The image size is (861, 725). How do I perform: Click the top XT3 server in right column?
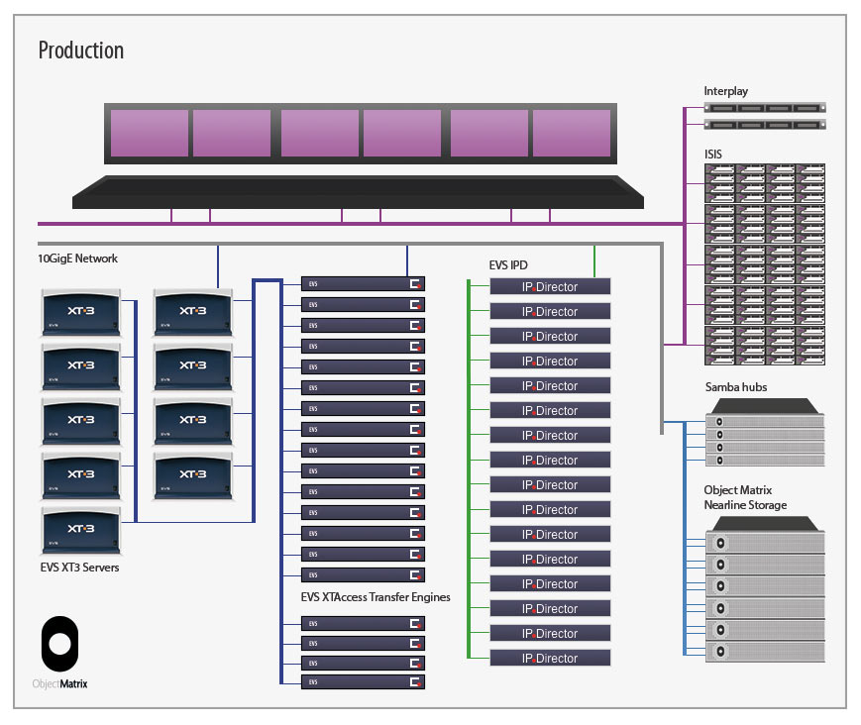coord(193,312)
